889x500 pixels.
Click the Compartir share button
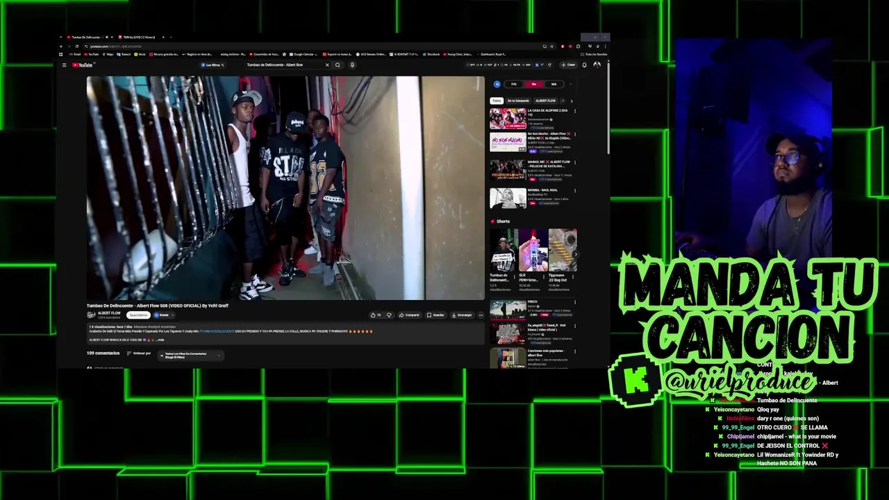tap(409, 315)
